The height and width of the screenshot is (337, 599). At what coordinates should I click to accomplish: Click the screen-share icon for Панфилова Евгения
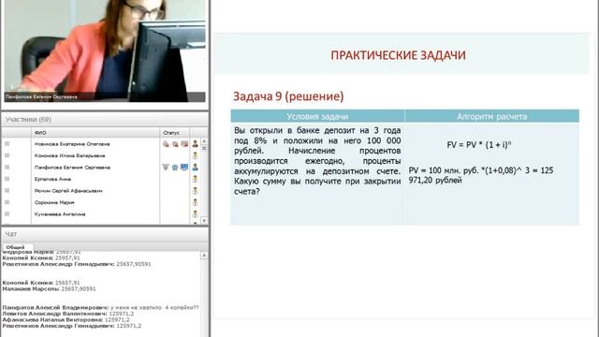(184, 167)
